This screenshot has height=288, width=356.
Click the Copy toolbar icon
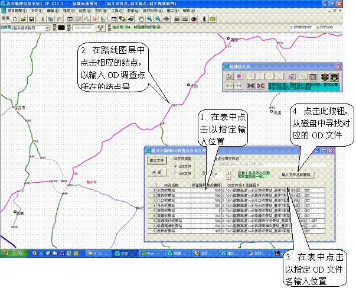51,20
